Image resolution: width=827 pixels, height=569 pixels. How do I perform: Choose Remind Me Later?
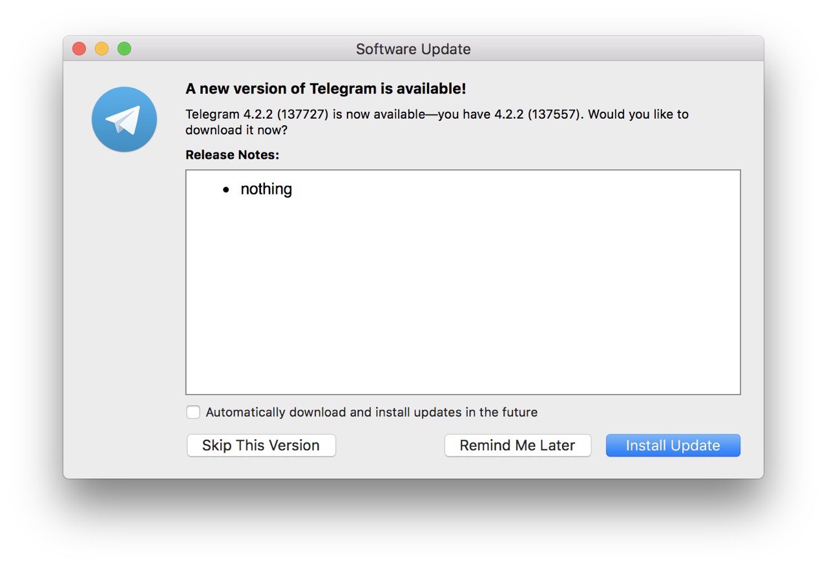518,446
